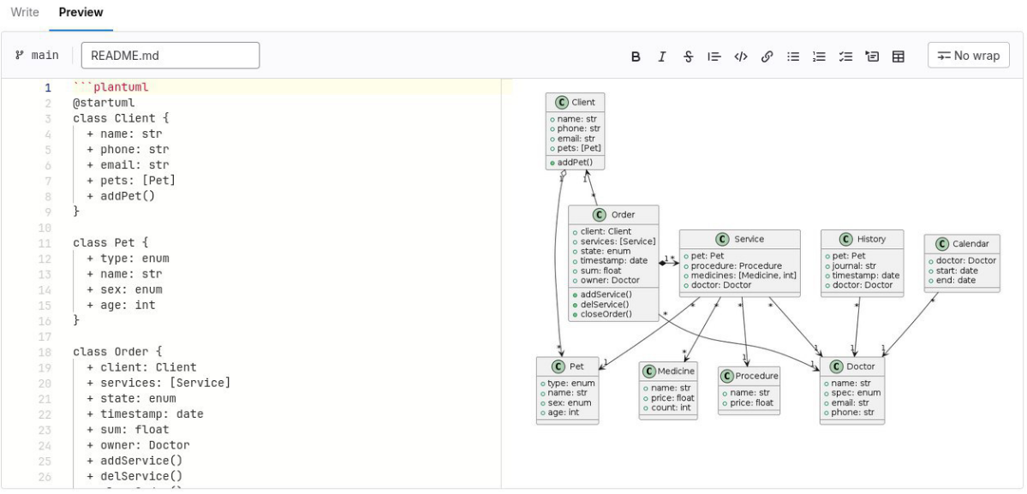The height and width of the screenshot is (494, 1027).
Task: Apply bold formatting from the toolbar
Action: [x=636, y=57]
